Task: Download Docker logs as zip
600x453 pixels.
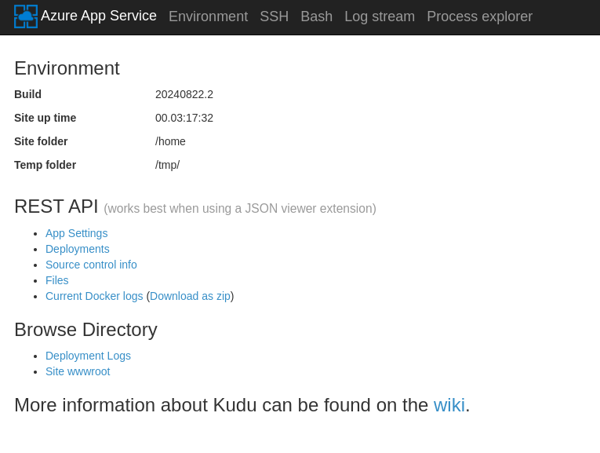Action: pos(190,296)
